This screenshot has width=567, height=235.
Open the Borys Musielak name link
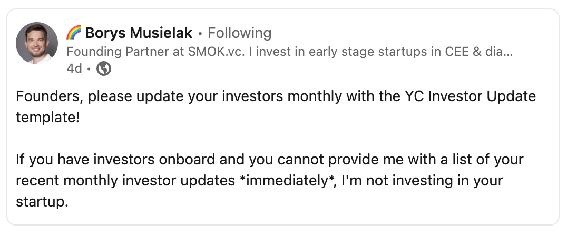click(x=139, y=33)
